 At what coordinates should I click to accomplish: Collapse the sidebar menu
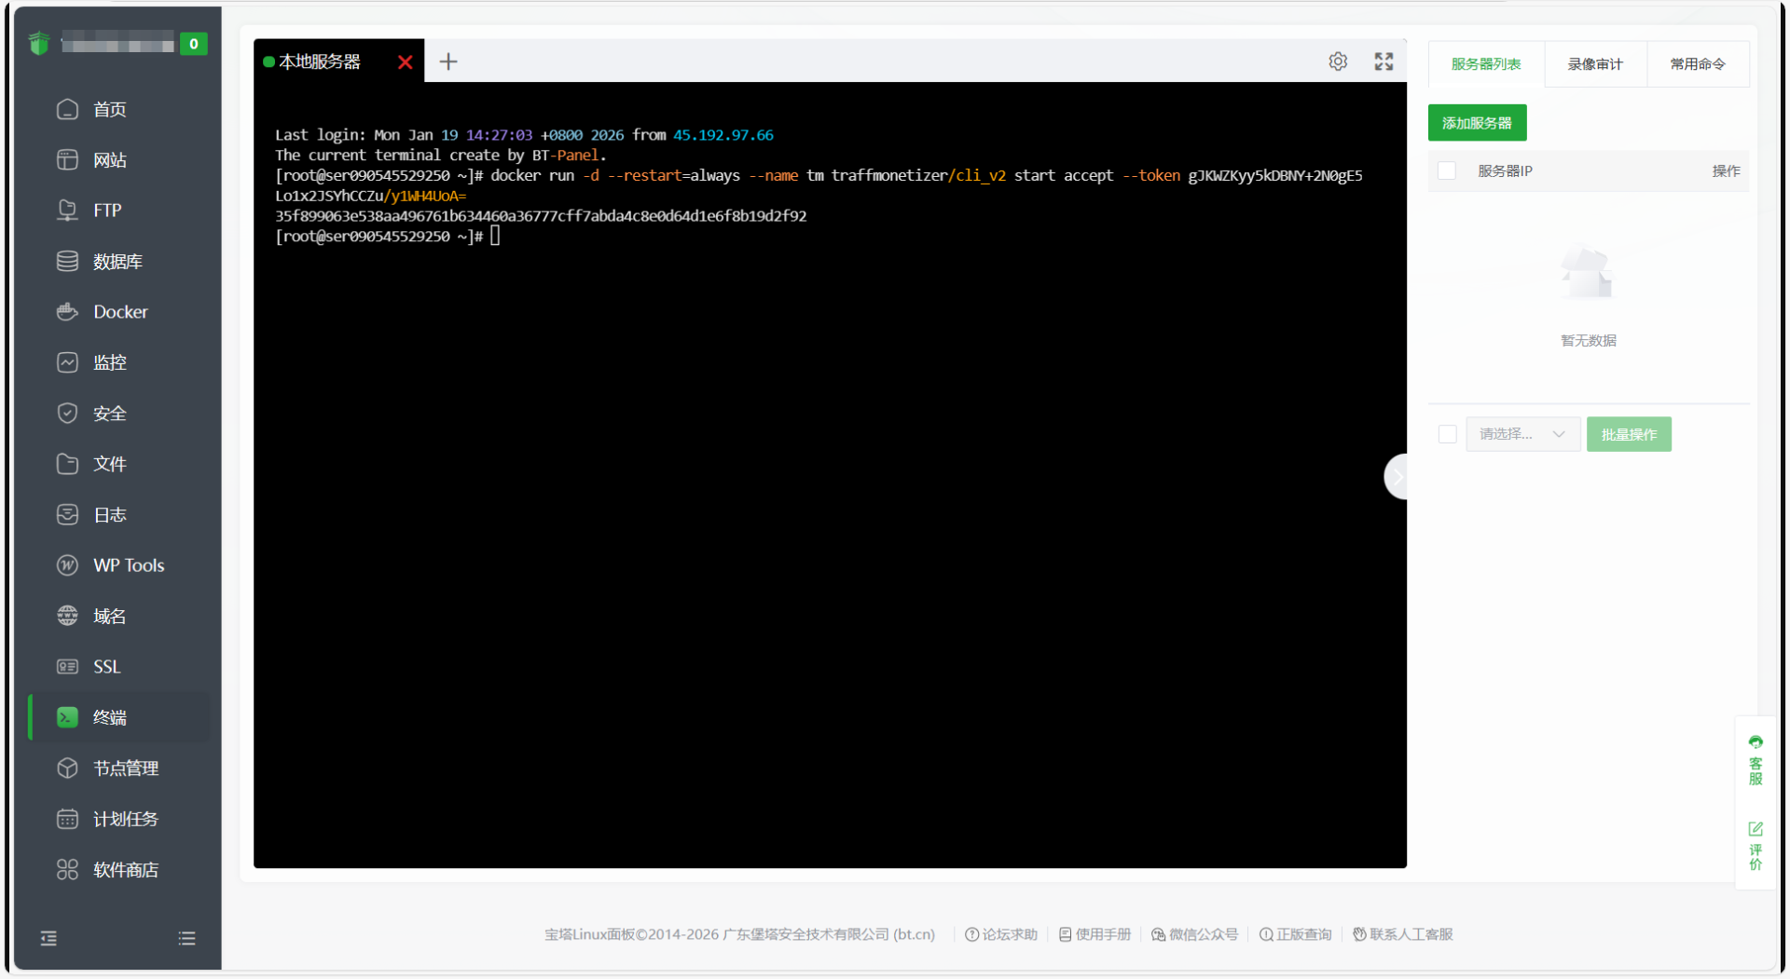(48, 938)
